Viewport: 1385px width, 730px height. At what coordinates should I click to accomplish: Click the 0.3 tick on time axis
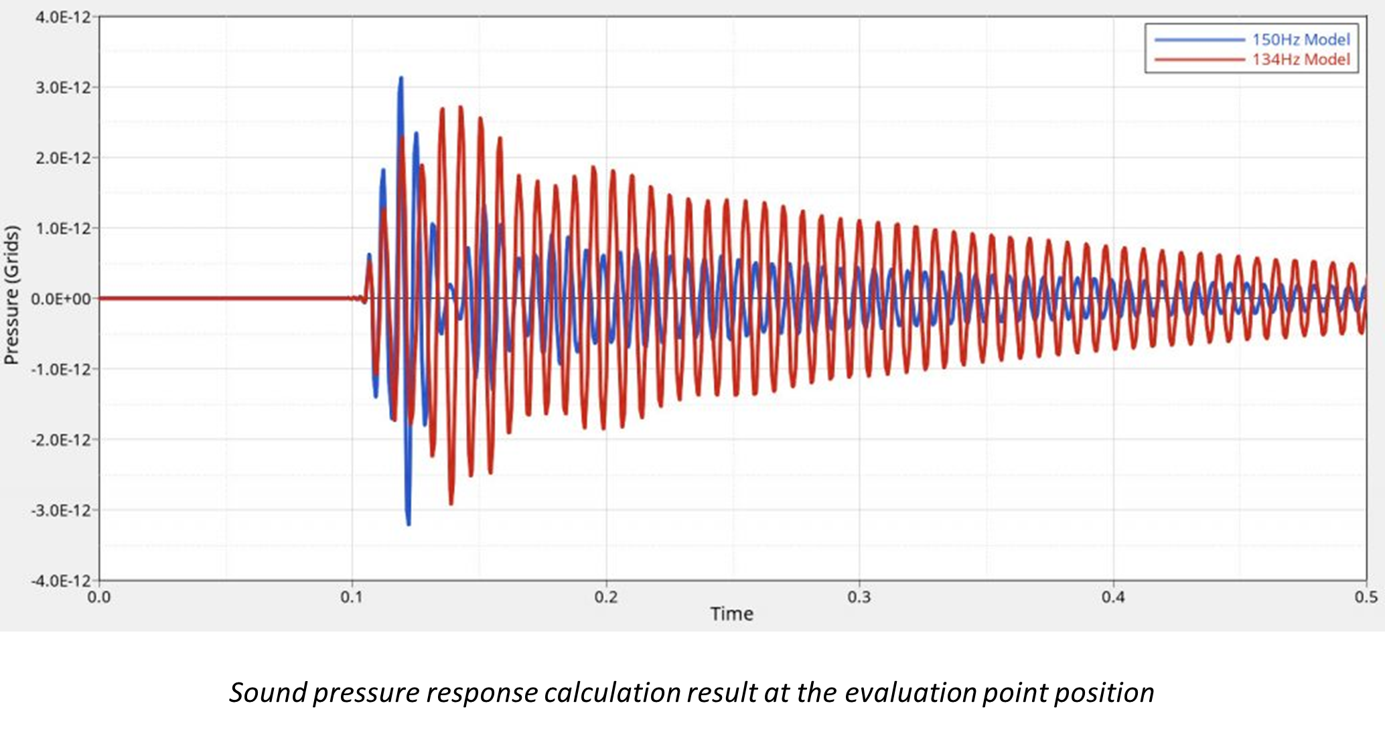pyautogui.click(x=859, y=596)
